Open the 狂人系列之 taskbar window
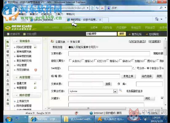The image size is (170, 123). point(111,119)
